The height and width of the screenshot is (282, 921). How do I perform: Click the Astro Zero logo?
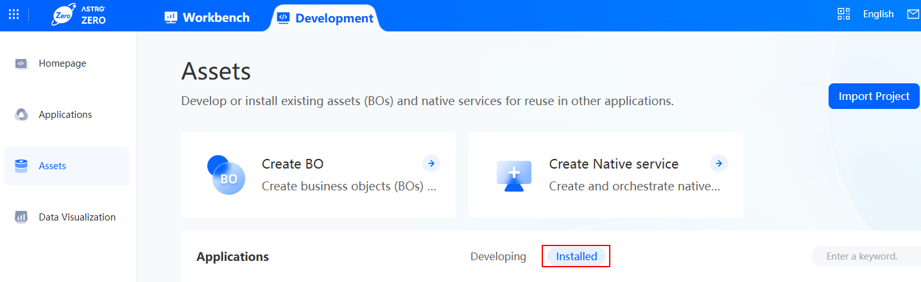pyautogui.click(x=79, y=15)
